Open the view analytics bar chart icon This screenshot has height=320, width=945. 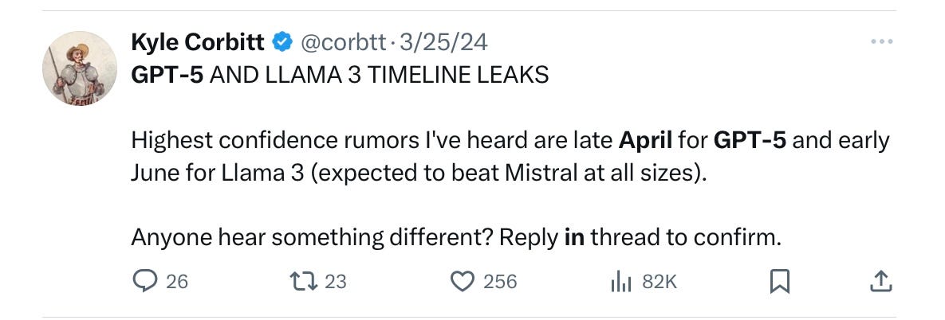pos(620,280)
